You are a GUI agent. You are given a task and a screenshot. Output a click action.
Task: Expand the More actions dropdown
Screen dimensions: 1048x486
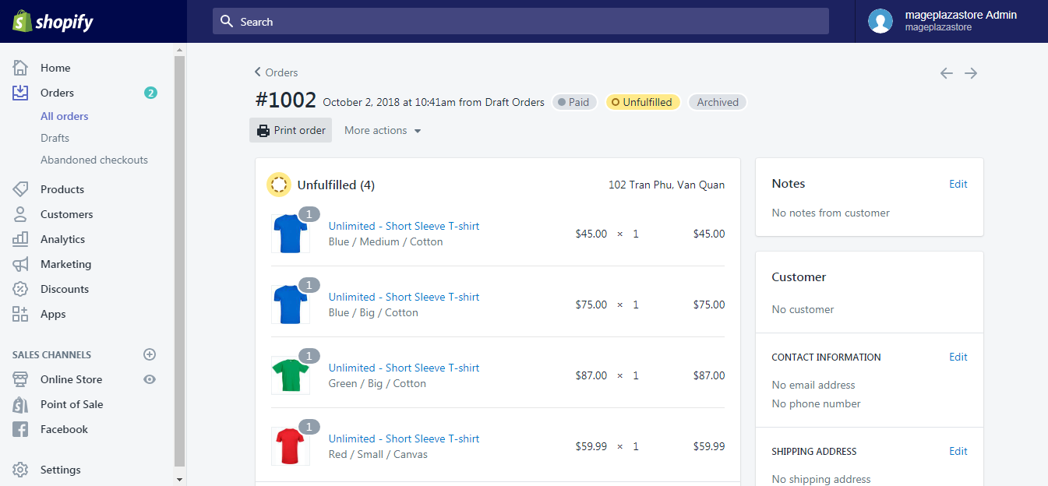[383, 130]
